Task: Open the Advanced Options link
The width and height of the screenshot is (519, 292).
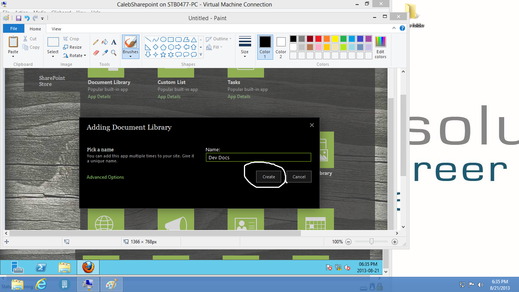Action: (x=105, y=177)
